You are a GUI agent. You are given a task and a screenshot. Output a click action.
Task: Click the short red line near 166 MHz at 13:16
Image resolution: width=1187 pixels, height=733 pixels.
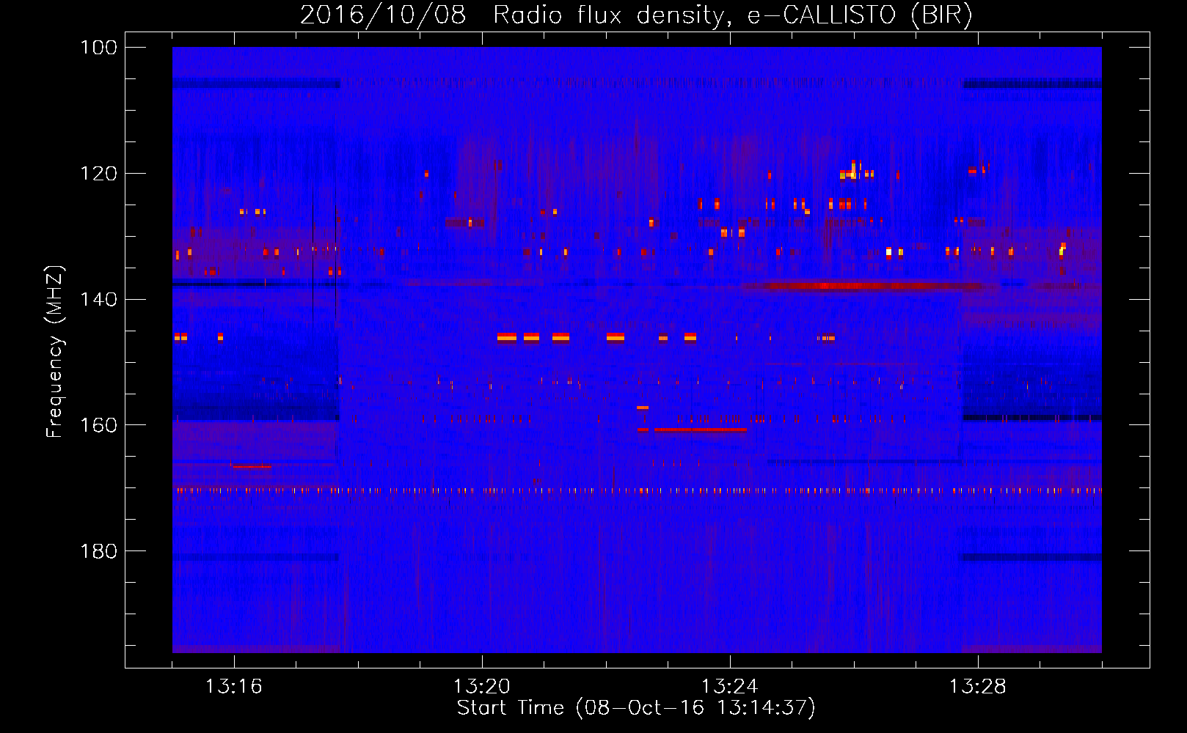point(251,466)
